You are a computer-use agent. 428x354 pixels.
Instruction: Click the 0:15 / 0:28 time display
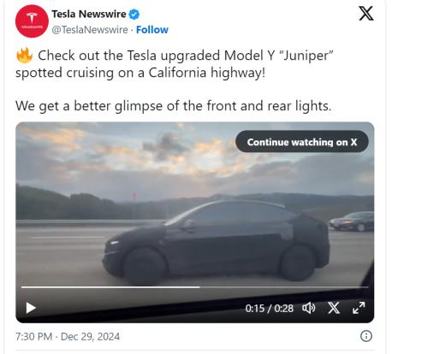[270, 309]
